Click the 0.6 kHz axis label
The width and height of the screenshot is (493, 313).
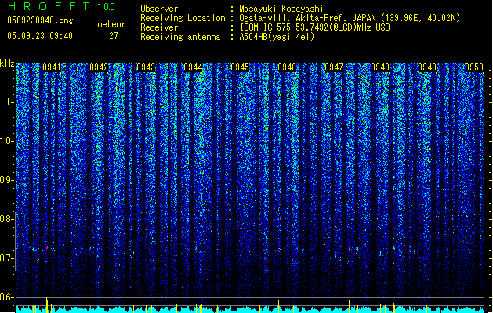[6, 297]
